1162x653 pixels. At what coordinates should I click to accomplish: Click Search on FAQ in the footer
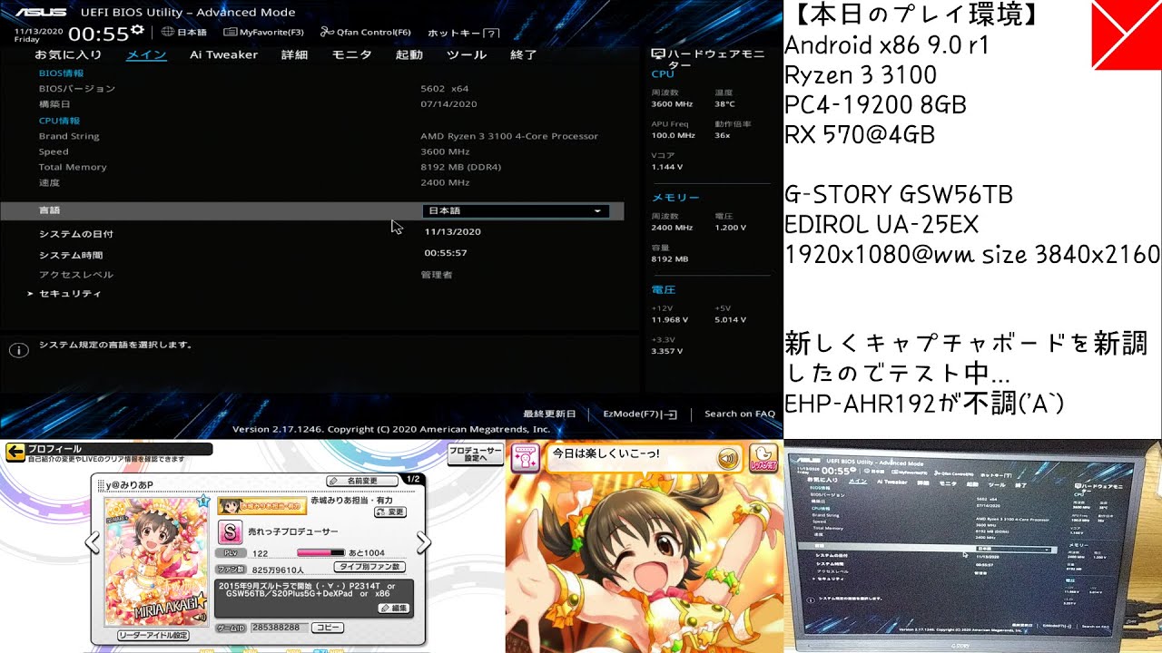point(740,414)
